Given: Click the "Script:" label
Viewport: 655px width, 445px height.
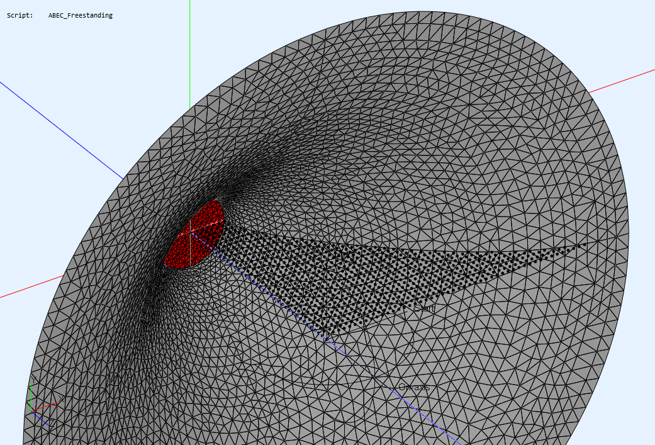Looking at the screenshot, I should [20, 16].
